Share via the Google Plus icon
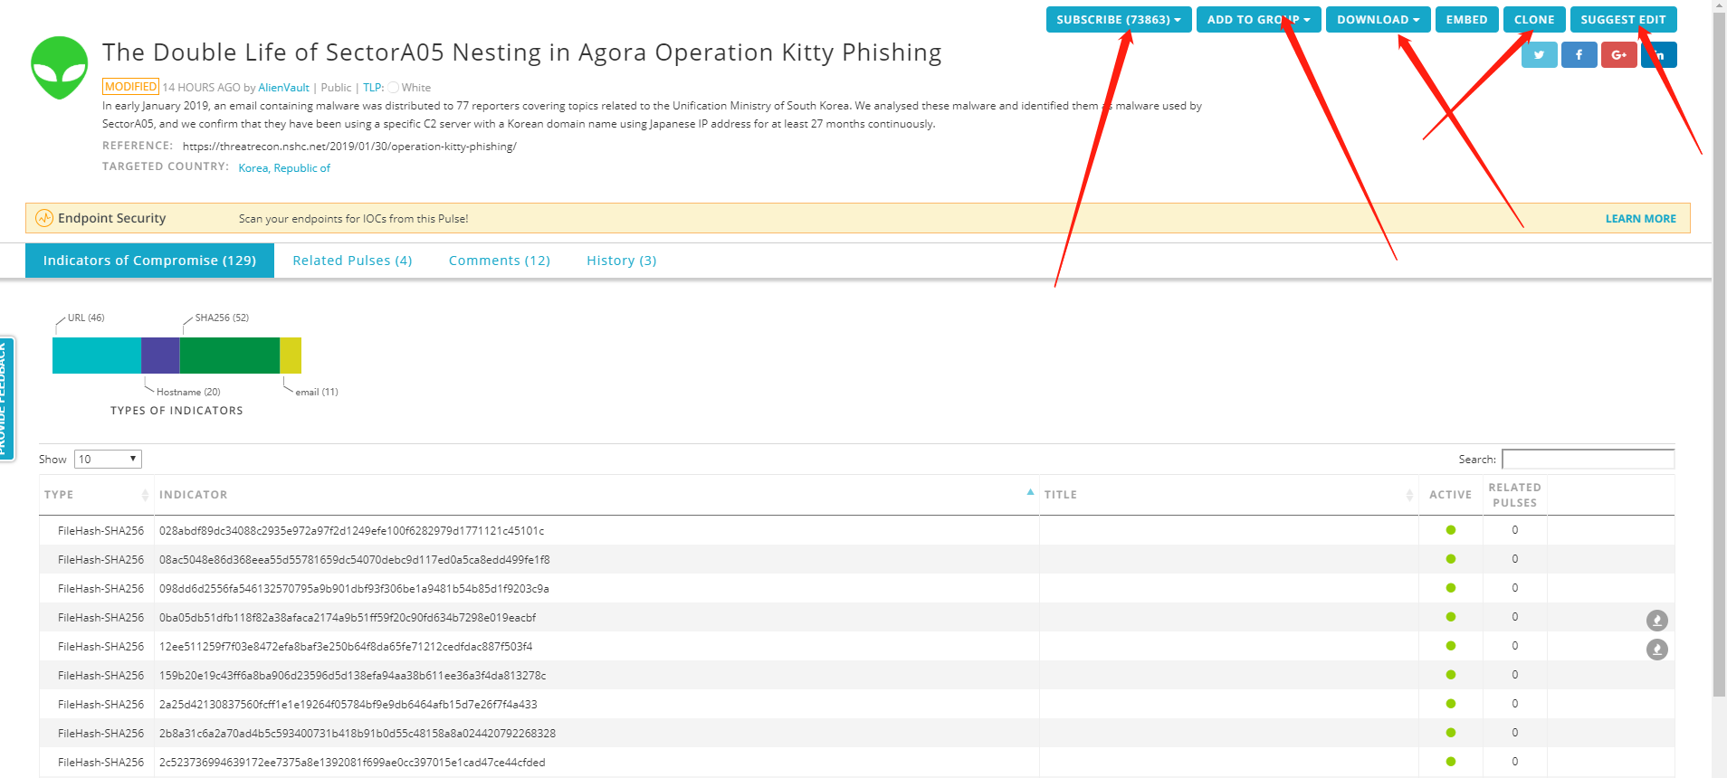This screenshot has height=778, width=1727. tap(1618, 55)
